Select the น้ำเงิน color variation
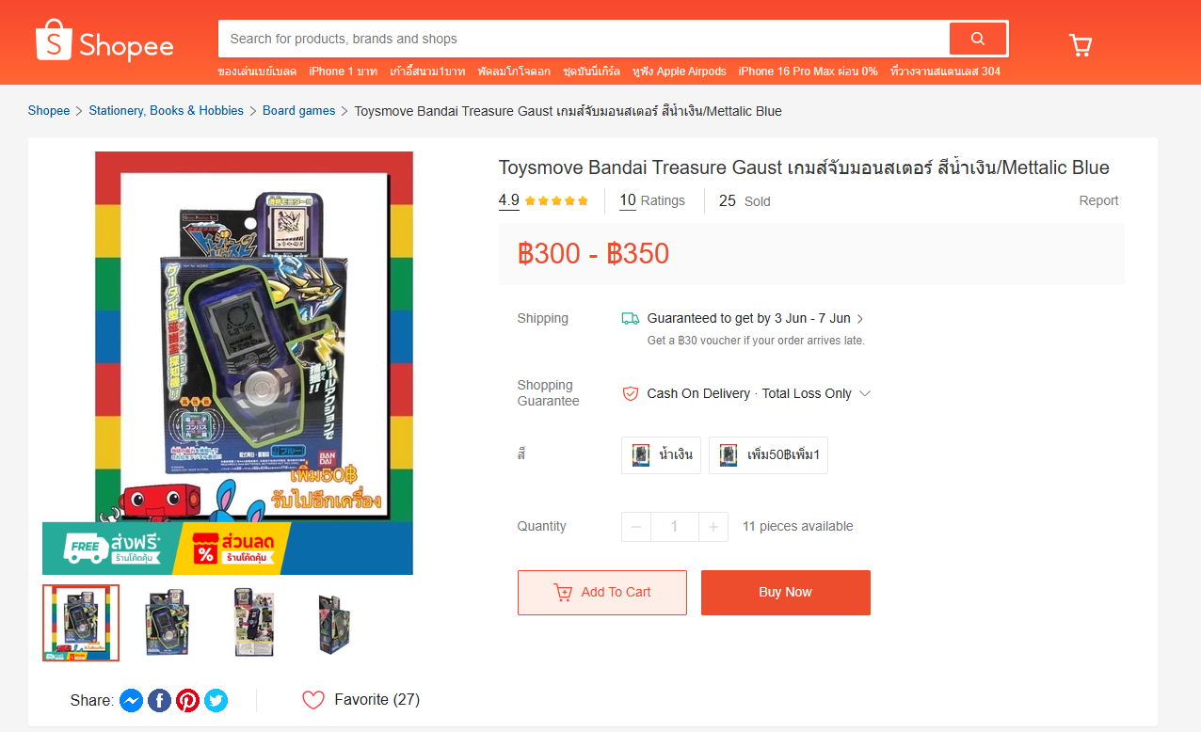Viewport: 1201px width, 732px height. tap(661, 455)
